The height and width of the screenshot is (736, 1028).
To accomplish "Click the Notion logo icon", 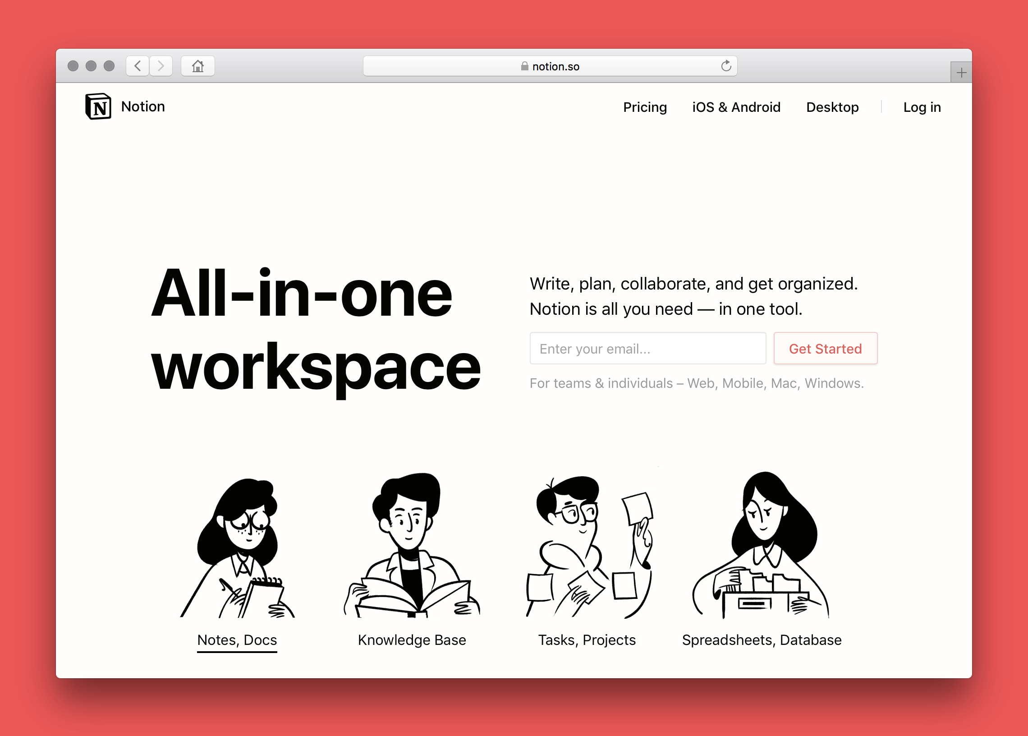I will (x=97, y=107).
